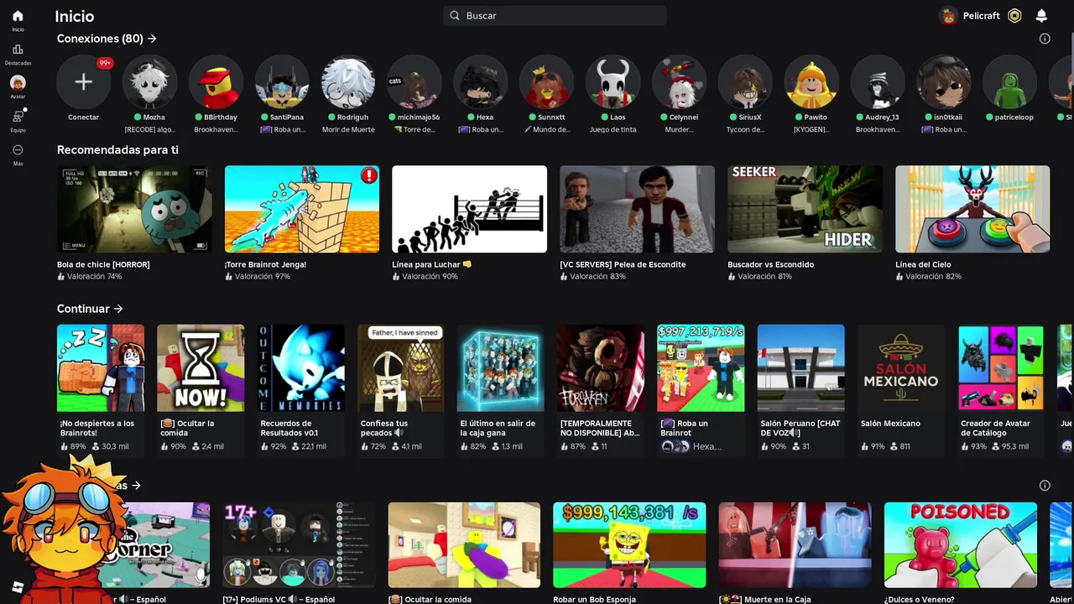This screenshot has height=604, width=1074.
Task: Continue Confiesa tus pecados game
Action: click(x=401, y=389)
